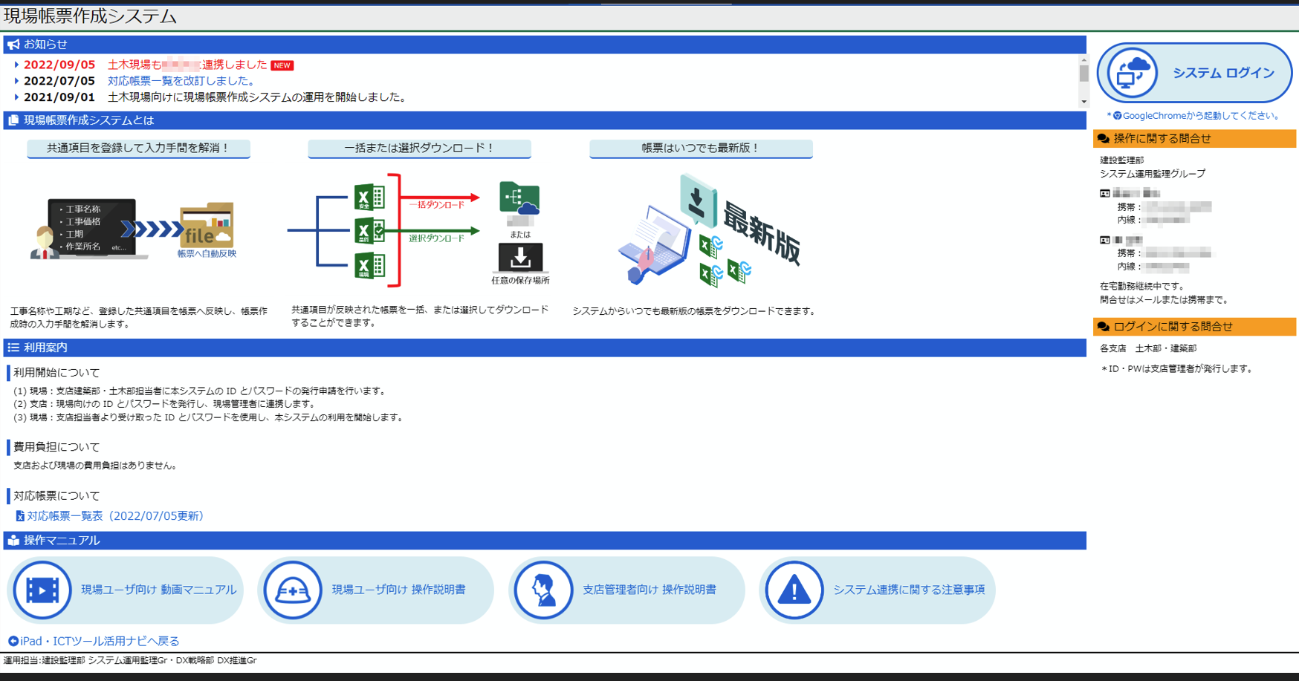
Task: Click the システム ログイン button
Action: [1194, 73]
